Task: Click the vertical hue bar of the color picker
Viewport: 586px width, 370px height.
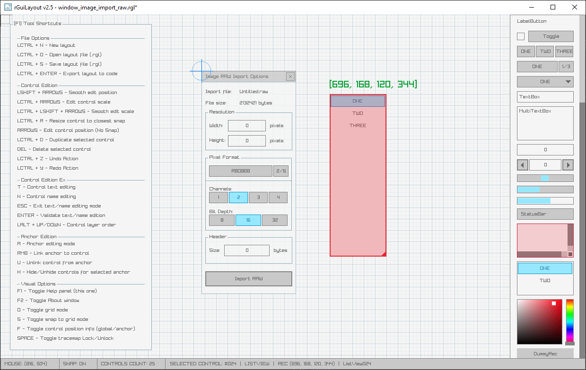Action: pyautogui.click(x=570, y=321)
